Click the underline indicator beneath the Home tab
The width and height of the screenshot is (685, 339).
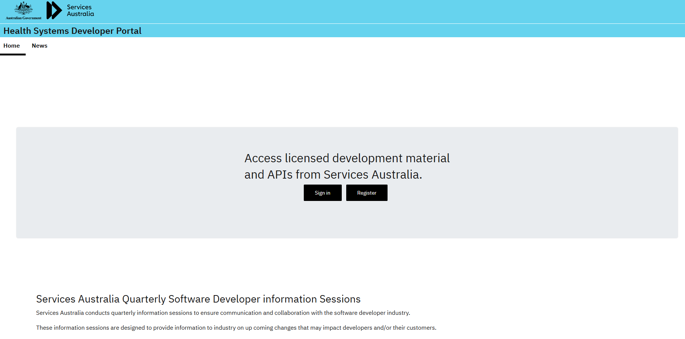[x=13, y=54]
